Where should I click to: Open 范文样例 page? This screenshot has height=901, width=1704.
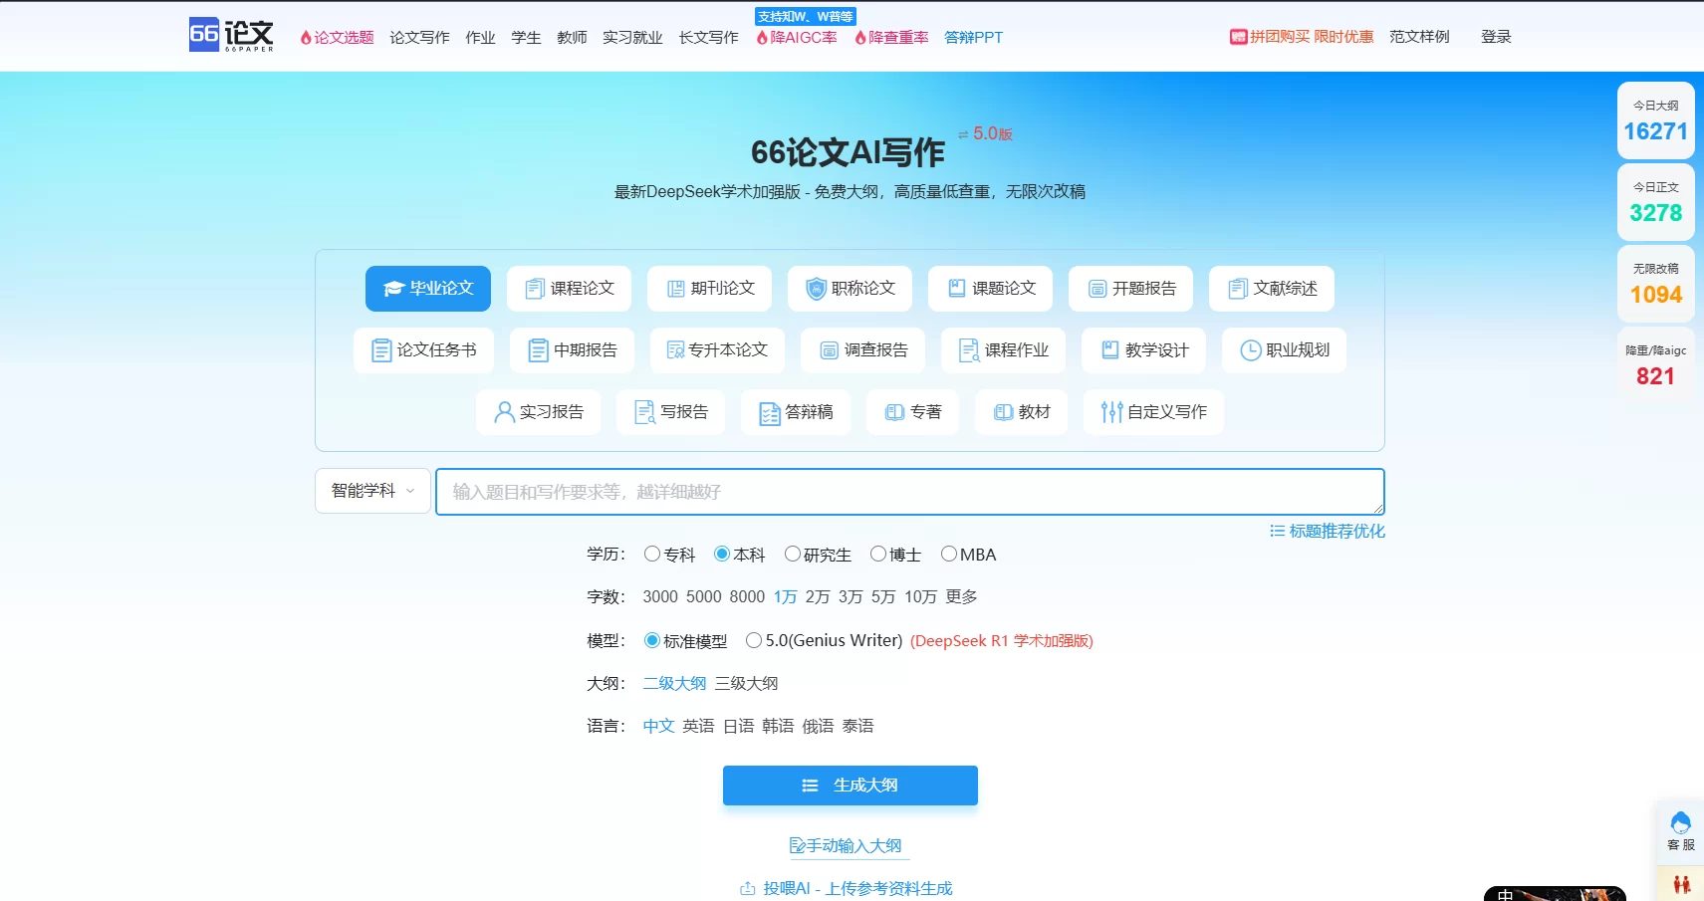click(1419, 37)
